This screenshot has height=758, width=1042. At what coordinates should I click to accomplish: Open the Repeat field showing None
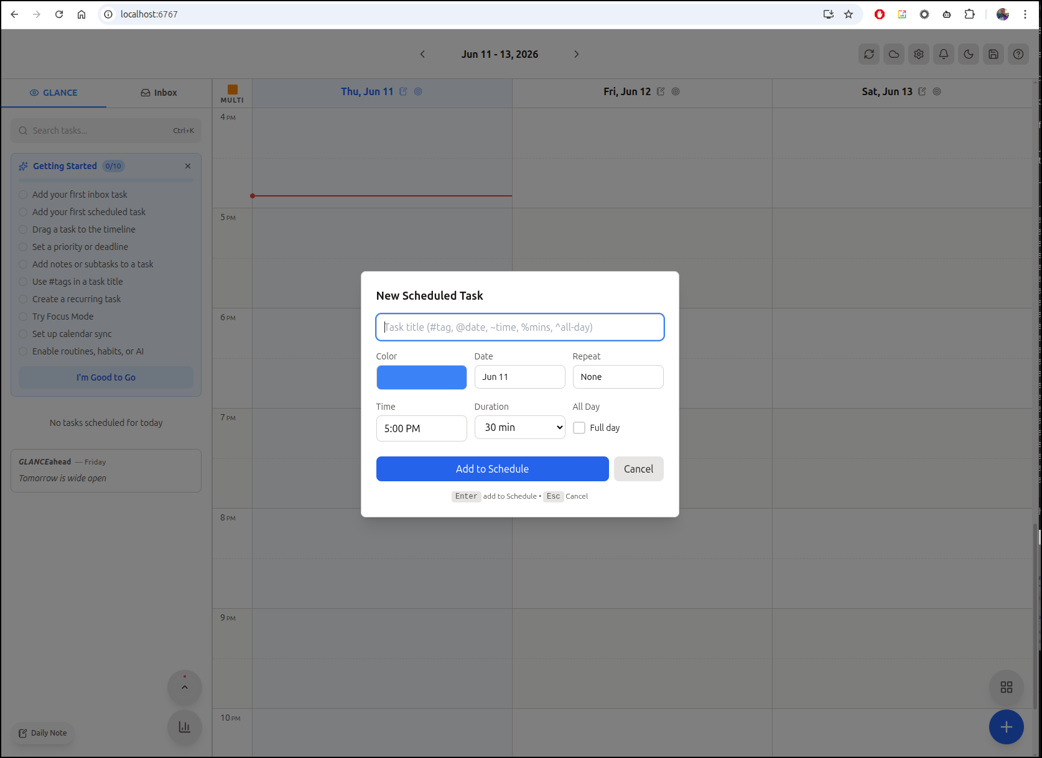click(618, 377)
